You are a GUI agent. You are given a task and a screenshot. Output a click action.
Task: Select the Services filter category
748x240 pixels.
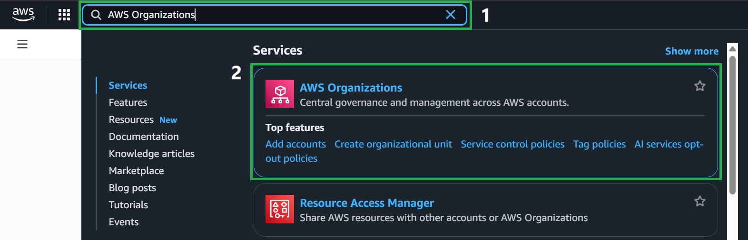tap(128, 85)
